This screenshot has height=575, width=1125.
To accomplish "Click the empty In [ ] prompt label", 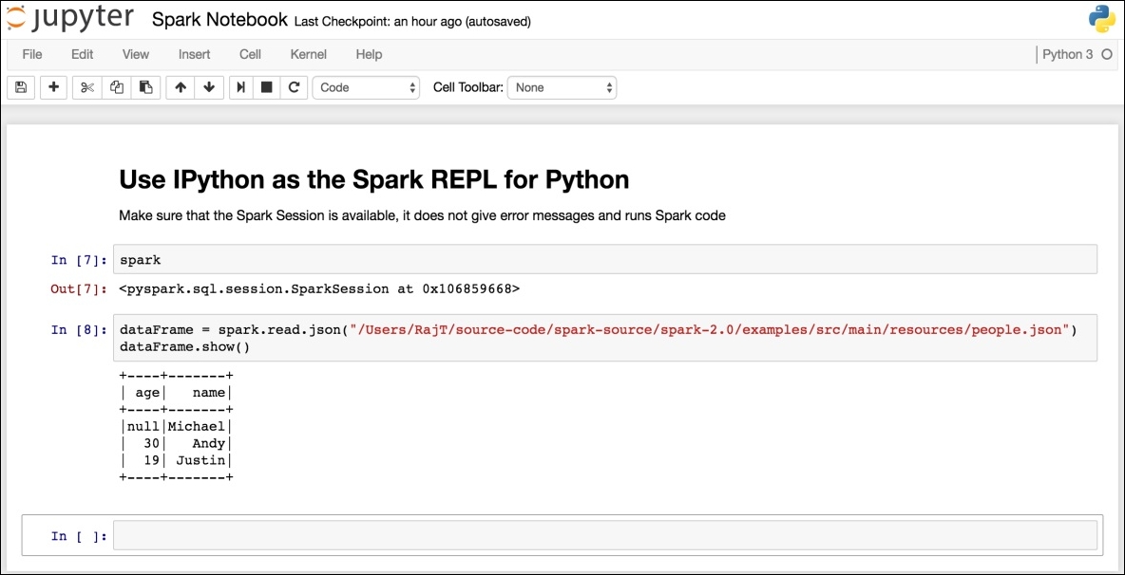I will tap(79, 535).
